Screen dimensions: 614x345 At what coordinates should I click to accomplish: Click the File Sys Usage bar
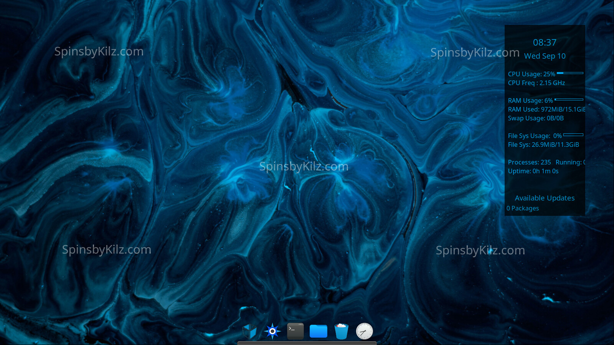(573, 135)
